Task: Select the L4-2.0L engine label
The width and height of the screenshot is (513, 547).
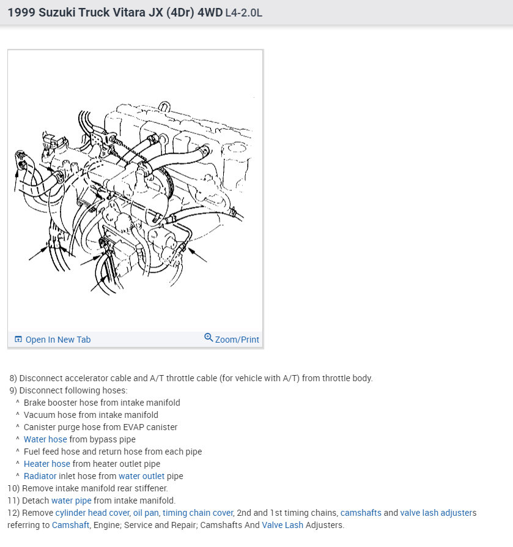Action: pyautogui.click(x=243, y=13)
